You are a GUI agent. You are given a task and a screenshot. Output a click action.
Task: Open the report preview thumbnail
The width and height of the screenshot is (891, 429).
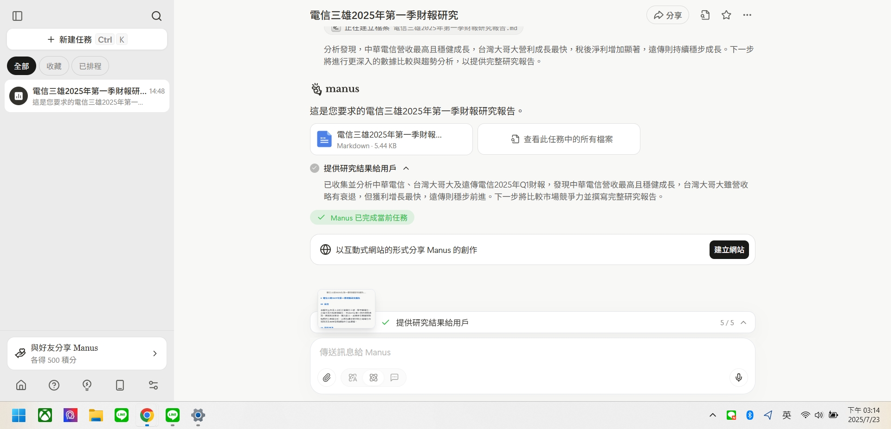(x=346, y=309)
